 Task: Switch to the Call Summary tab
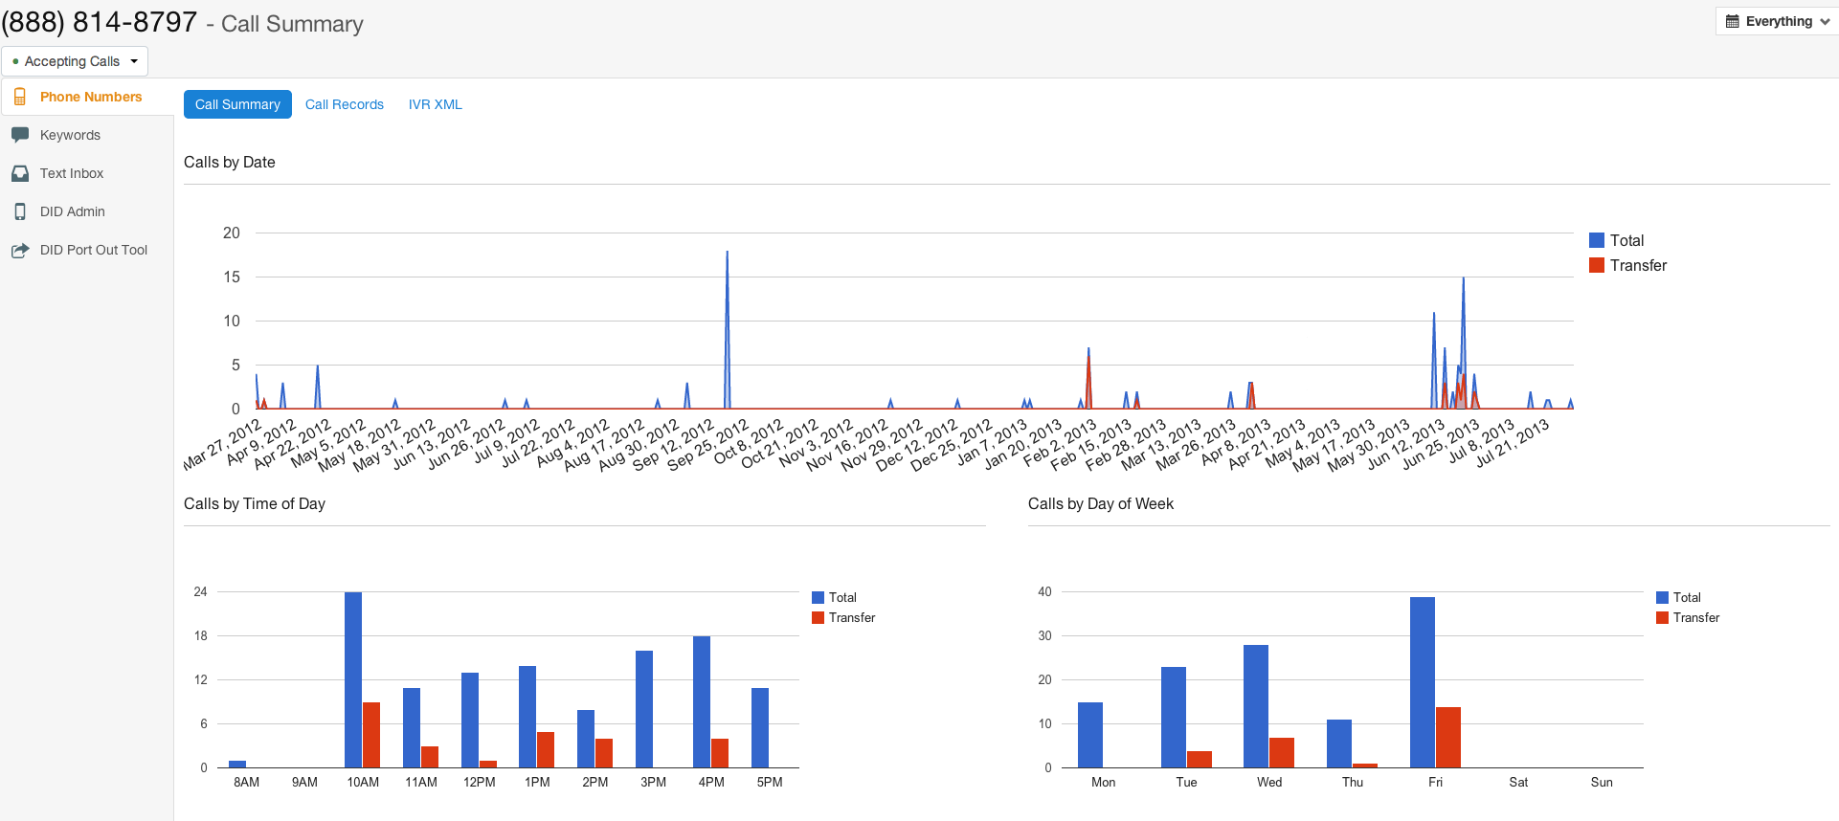tap(237, 104)
